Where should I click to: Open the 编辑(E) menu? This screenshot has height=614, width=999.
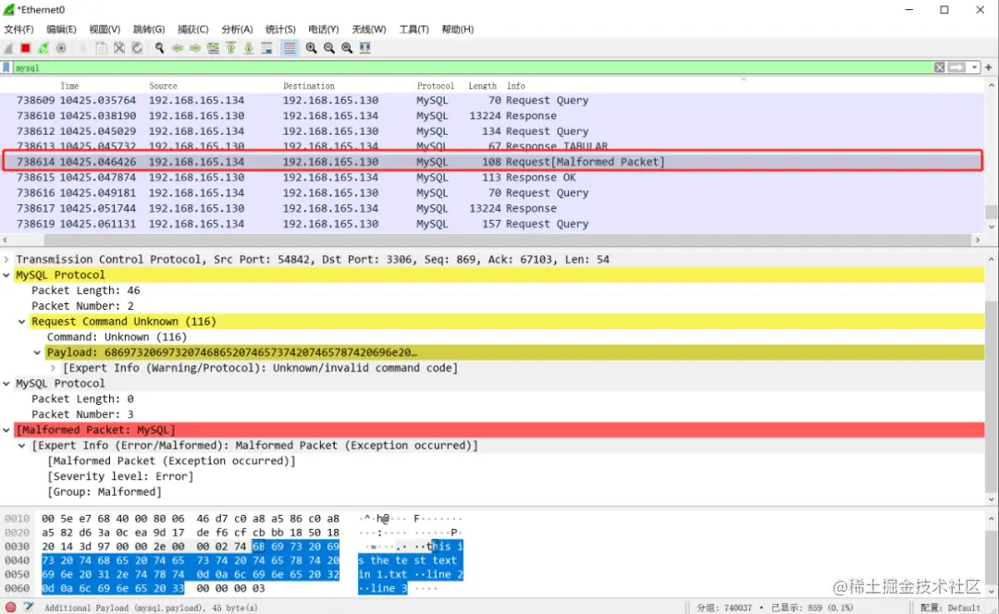[x=61, y=30]
